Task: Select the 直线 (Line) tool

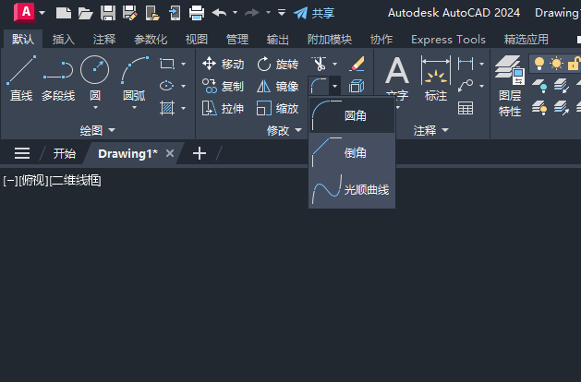Action: 21,78
